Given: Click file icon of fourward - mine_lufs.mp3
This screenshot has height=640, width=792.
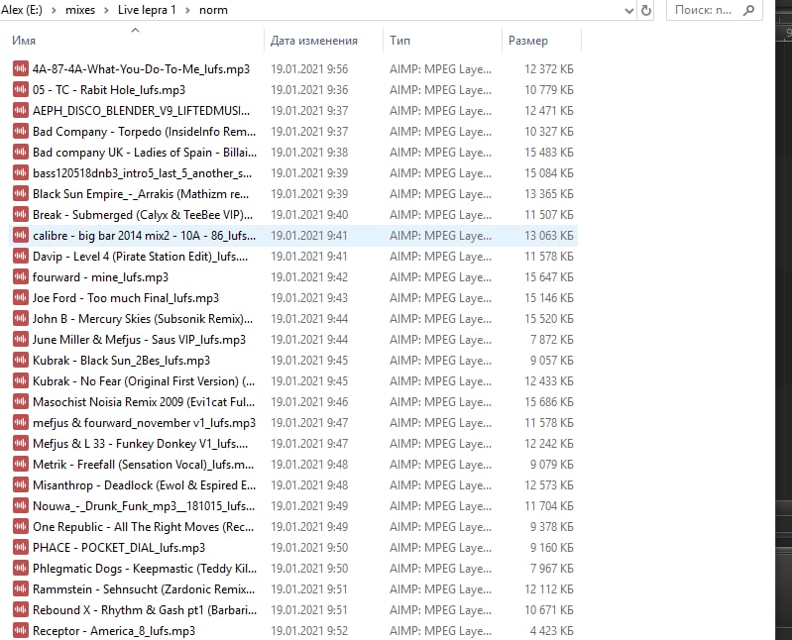Looking at the screenshot, I should [21, 276].
